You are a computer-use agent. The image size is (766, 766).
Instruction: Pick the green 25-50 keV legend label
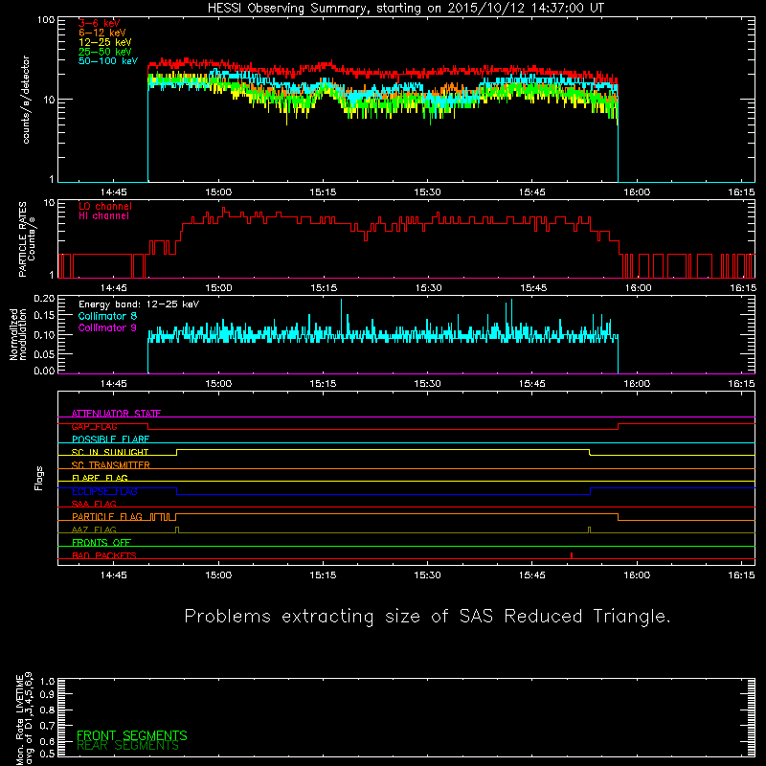(105, 52)
